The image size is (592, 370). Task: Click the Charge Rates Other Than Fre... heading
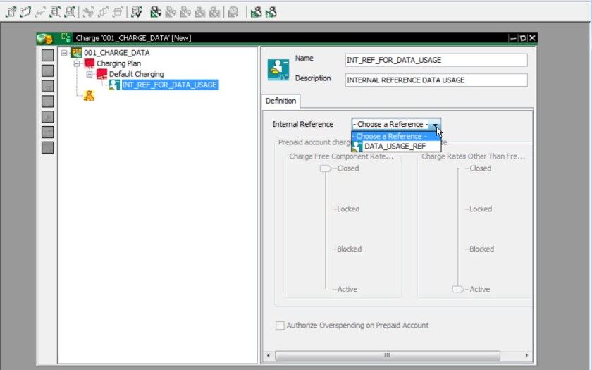click(473, 156)
